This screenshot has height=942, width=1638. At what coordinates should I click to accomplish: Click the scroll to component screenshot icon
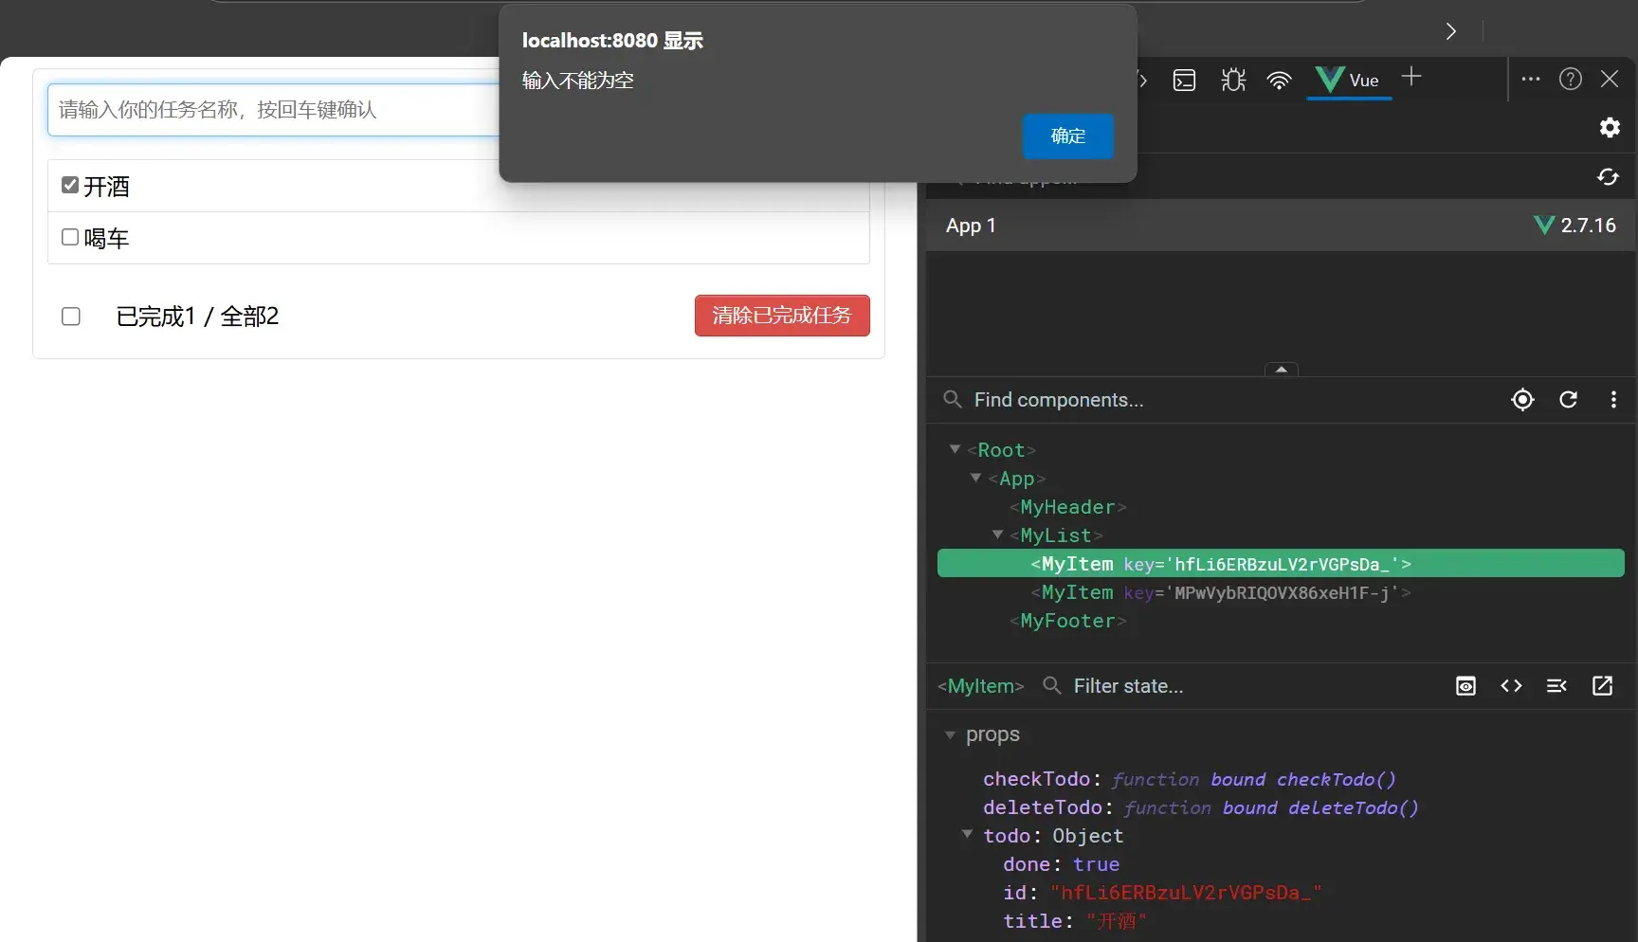point(1465,686)
